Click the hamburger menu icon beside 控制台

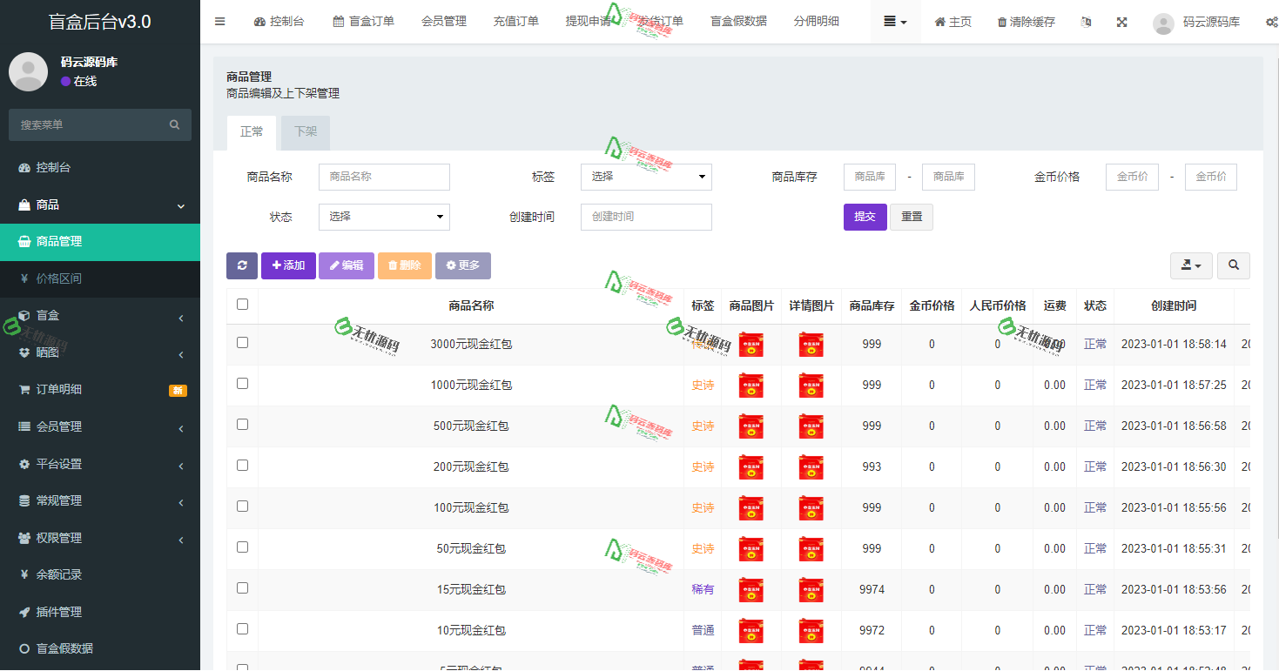(x=219, y=22)
